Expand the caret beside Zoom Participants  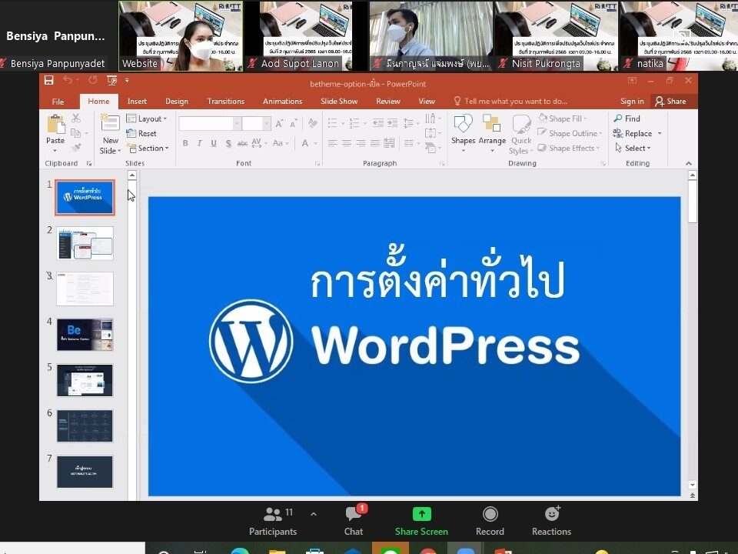pos(314,514)
